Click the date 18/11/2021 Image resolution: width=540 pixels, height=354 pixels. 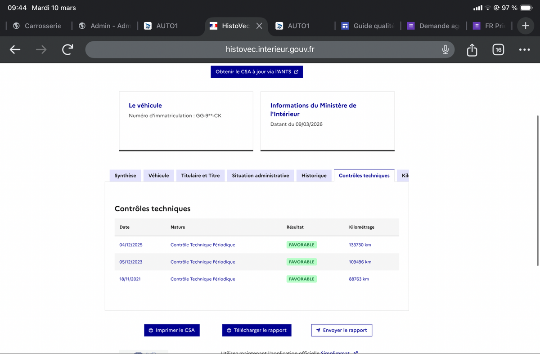tap(130, 279)
